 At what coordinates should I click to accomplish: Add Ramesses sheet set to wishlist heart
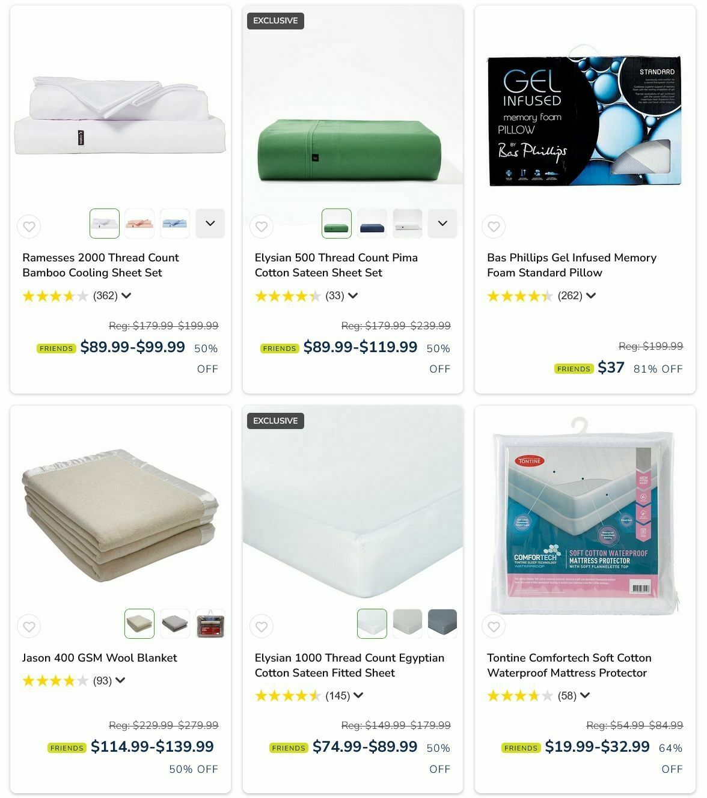(29, 227)
